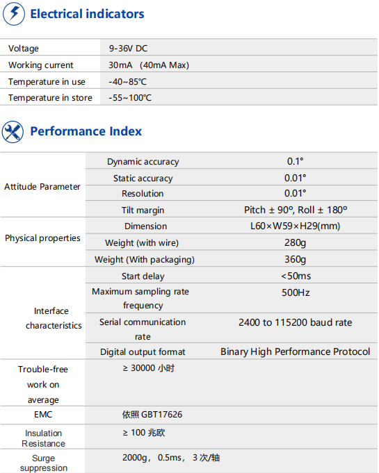Click the Electrical indicators heading
Viewport: 379px width, 473px height.
88,14
